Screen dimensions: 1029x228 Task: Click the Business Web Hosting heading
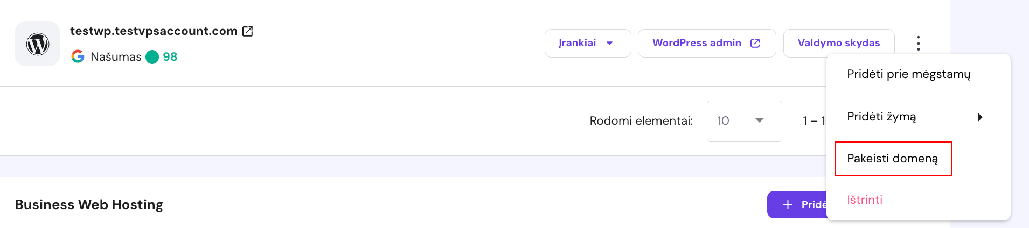click(89, 205)
